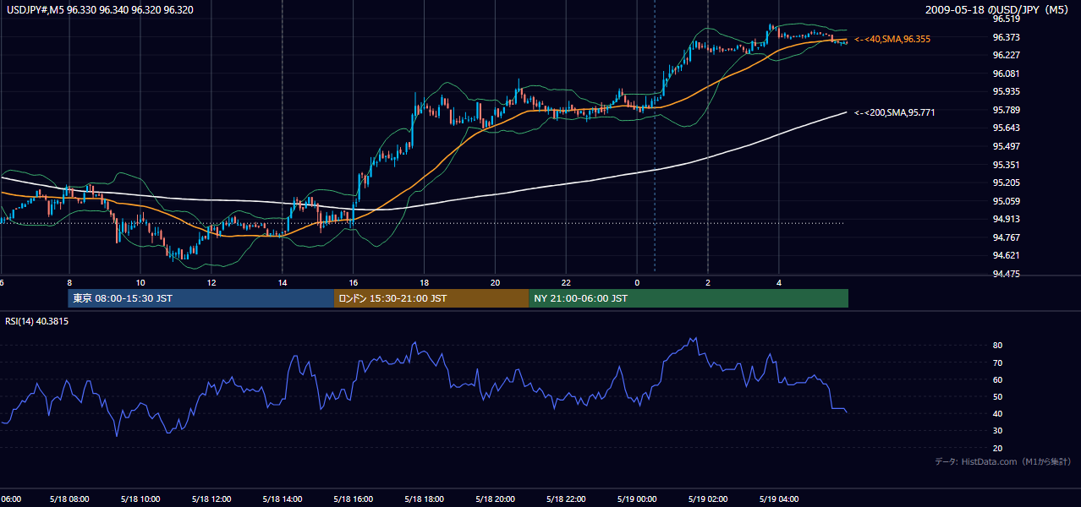The height and width of the screenshot is (507, 1081).
Task: Click bottom time label 5/18 10:00
Action: [140, 499]
